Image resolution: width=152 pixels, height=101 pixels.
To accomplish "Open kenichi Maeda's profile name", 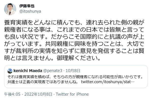I will [28, 71].
